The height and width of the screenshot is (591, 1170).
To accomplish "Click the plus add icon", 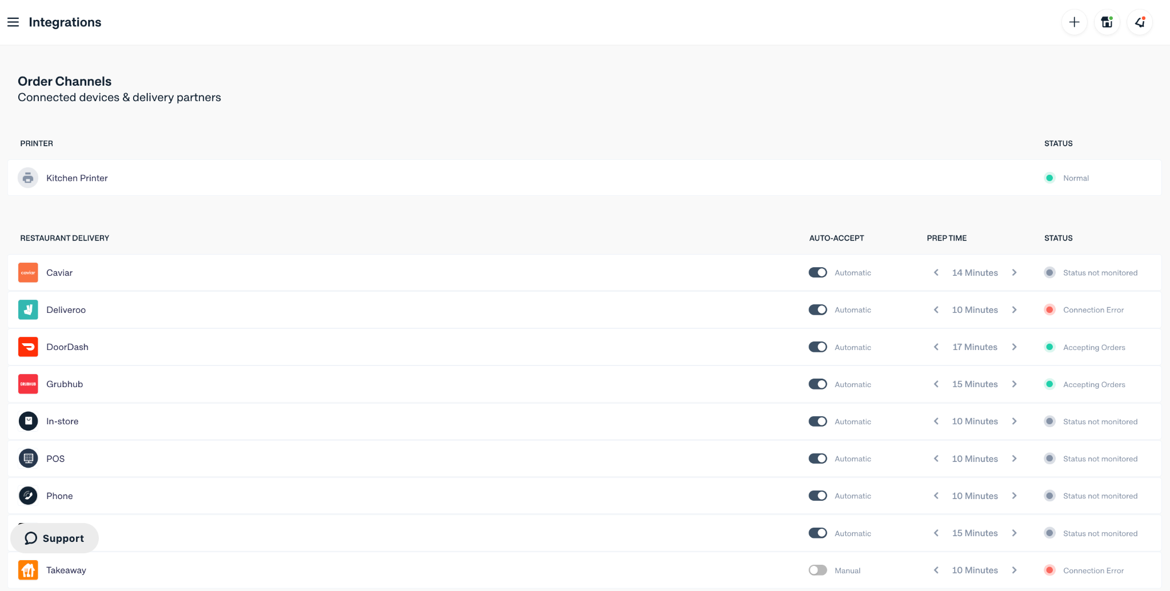I will coord(1074,22).
